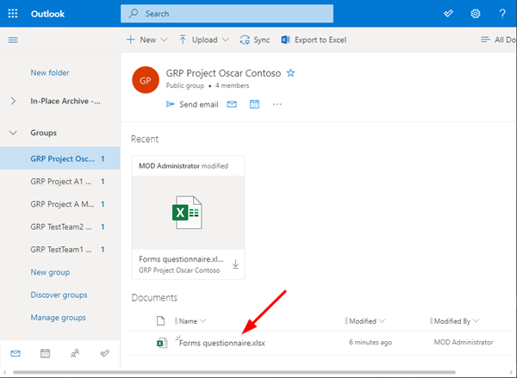This screenshot has height=378, width=517.
Task: Download Forms questionnaire from recent card
Action: [235, 264]
